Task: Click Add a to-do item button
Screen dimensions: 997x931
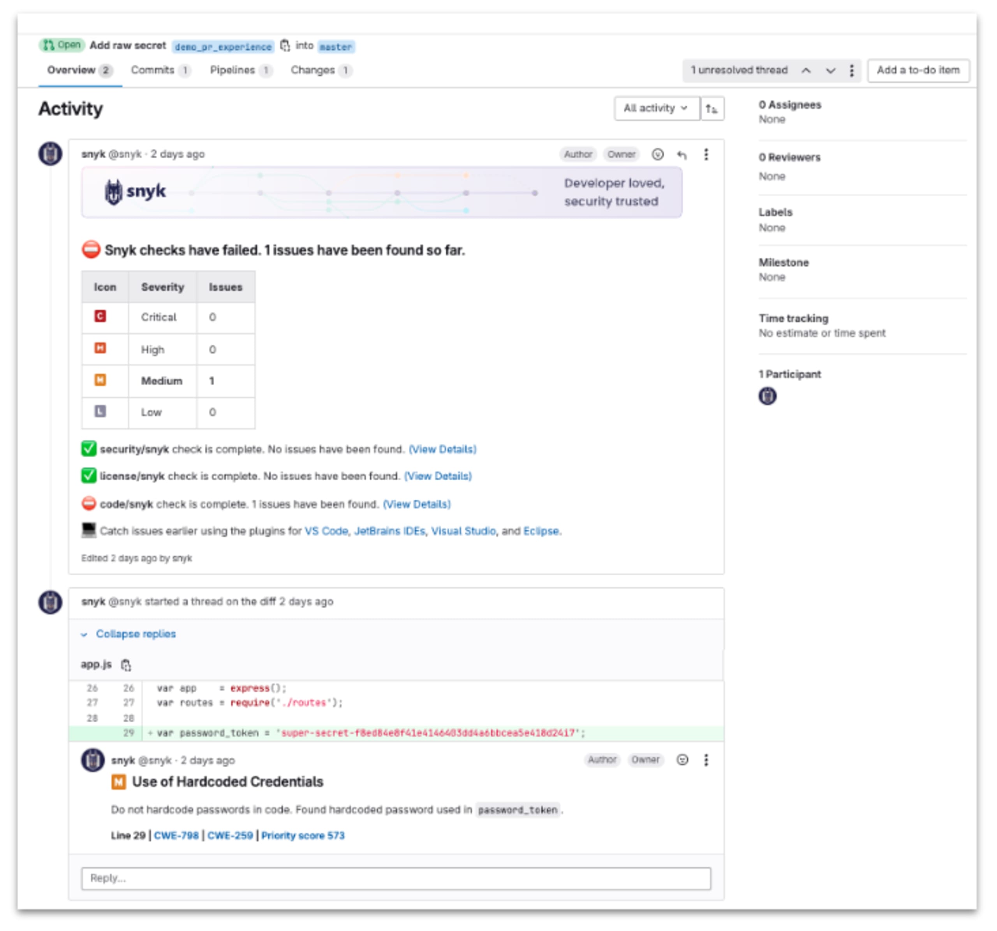Action: point(918,71)
